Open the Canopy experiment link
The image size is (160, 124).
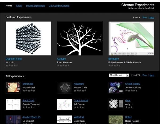[61, 59]
